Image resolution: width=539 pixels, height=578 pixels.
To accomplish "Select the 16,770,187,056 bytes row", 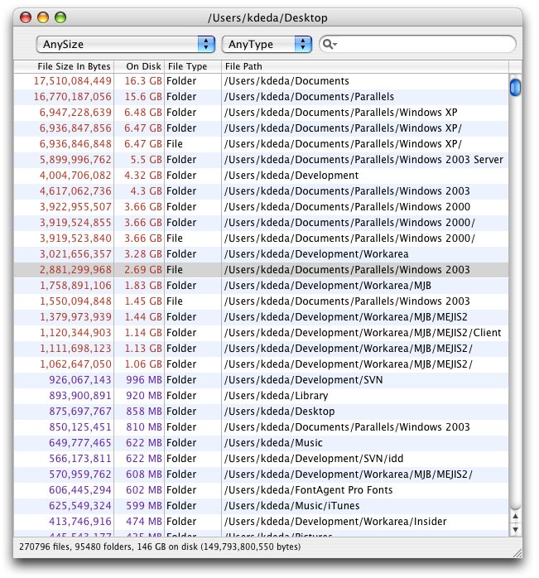I will (261, 97).
